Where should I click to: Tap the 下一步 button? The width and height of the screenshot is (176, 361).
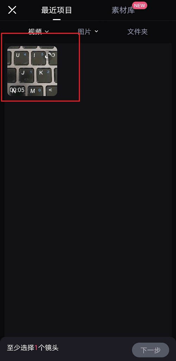pos(151,350)
